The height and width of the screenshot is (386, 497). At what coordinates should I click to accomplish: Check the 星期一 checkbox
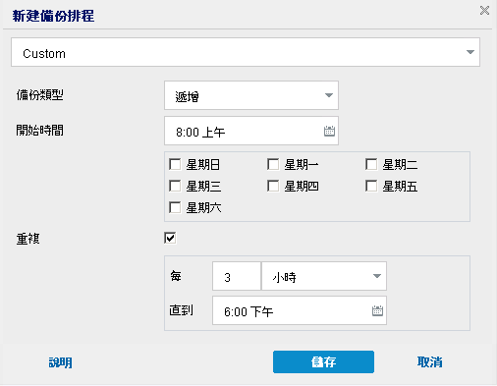pyautogui.click(x=273, y=164)
